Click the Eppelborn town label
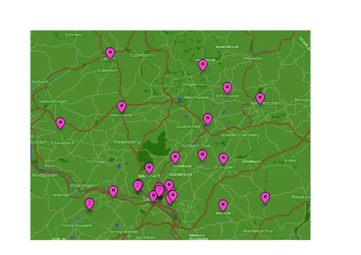 click(141, 55)
